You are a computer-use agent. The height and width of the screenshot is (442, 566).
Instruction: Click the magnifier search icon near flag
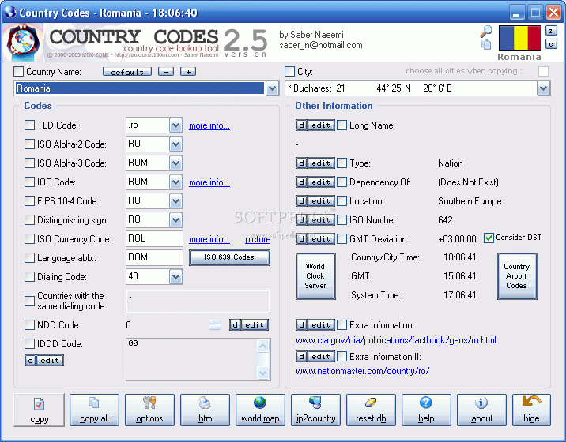click(x=486, y=32)
